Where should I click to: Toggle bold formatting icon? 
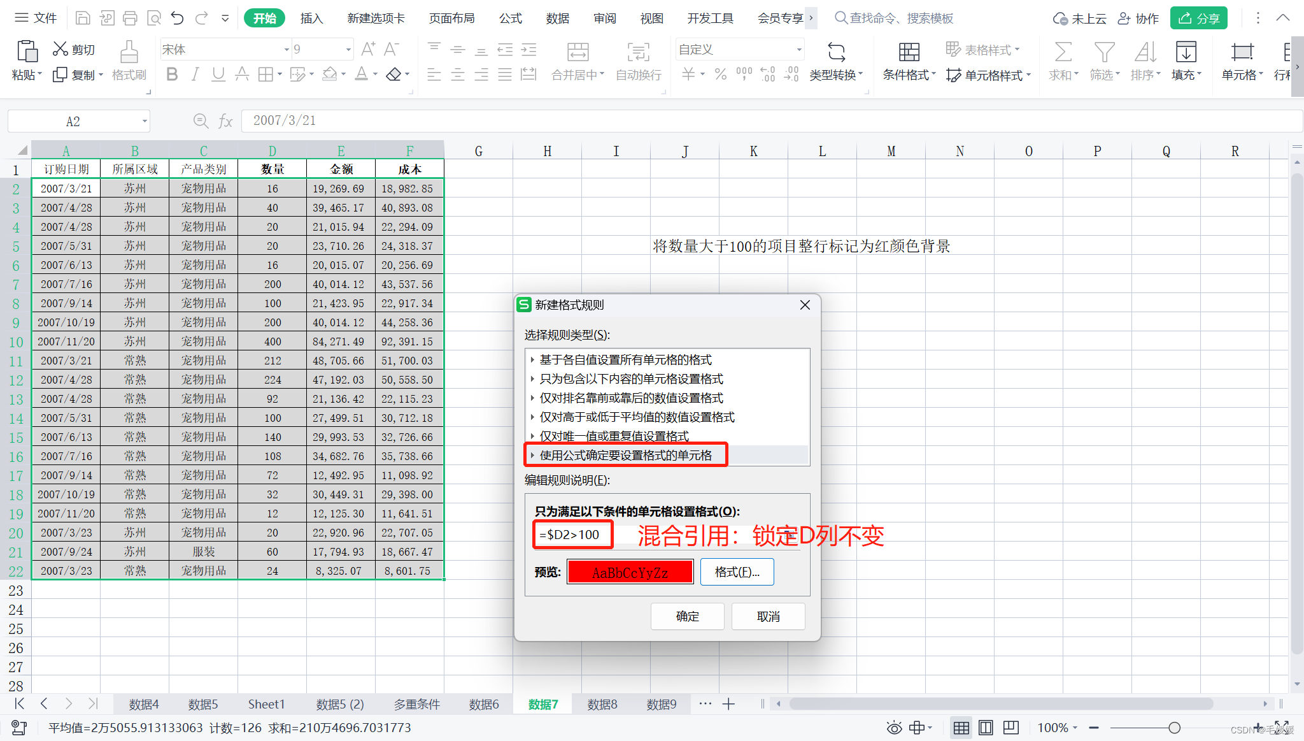pyautogui.click(x=172, y=75)
